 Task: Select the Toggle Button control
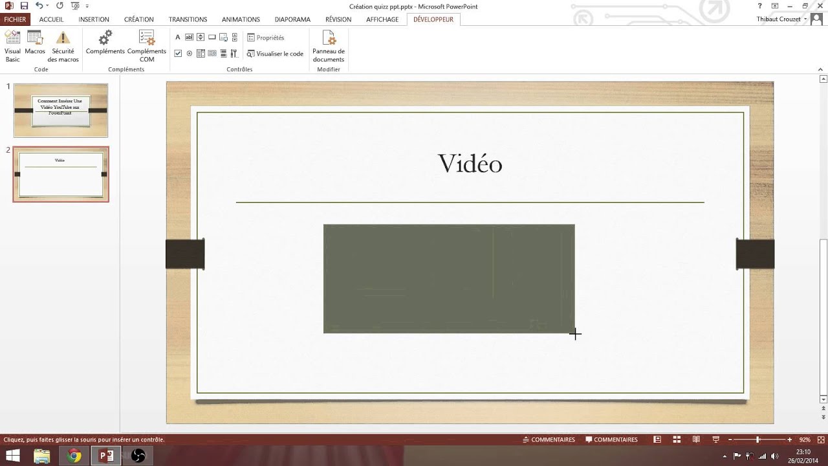pyautogui.click(x=223, y=54)
